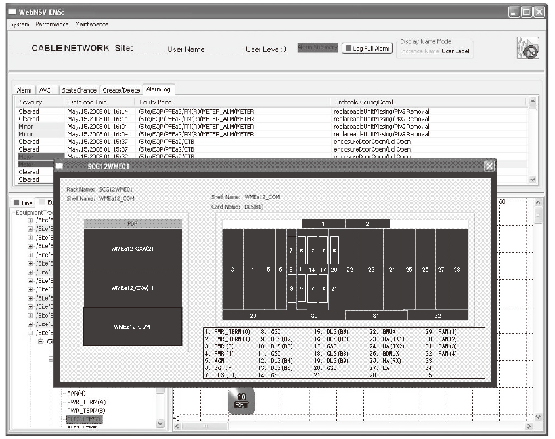
Task: Switch to the Alarm tab
Action: (24, 90)
